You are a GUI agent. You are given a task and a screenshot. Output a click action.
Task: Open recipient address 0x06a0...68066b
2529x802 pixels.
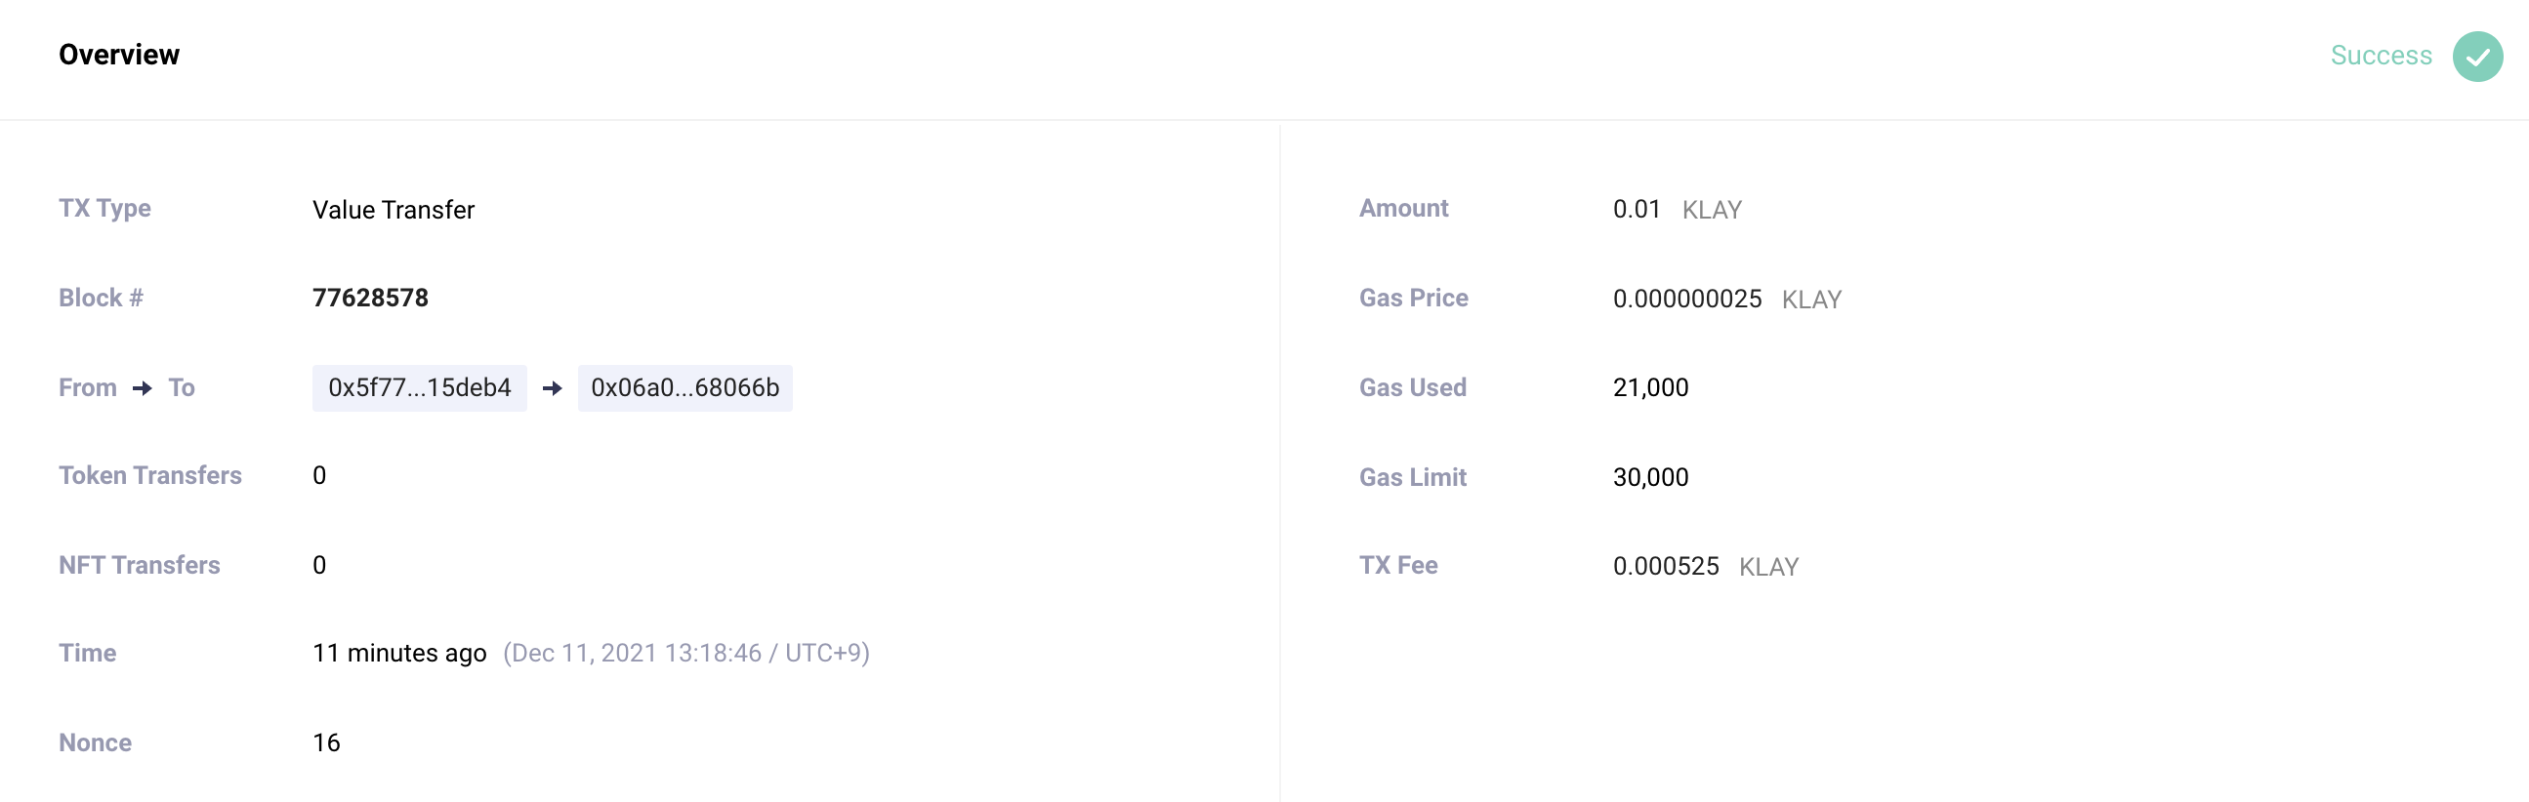(684, 388)
